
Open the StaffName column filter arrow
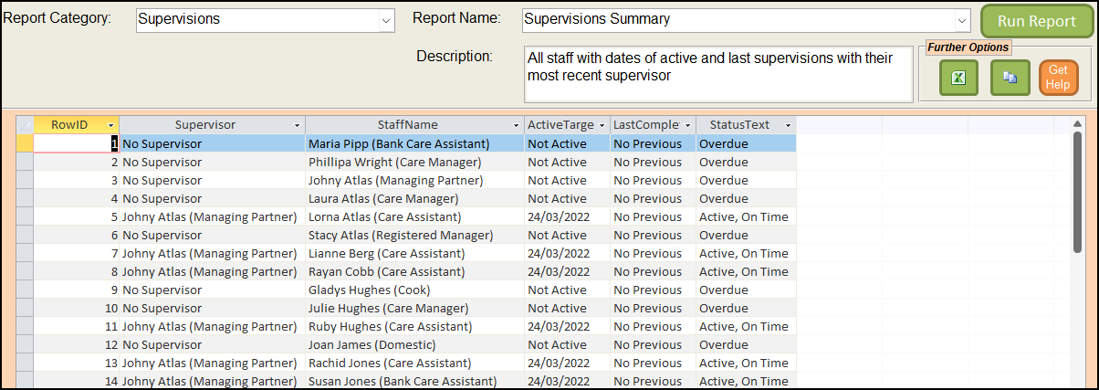pyautogui.click(x=515, y=125)
